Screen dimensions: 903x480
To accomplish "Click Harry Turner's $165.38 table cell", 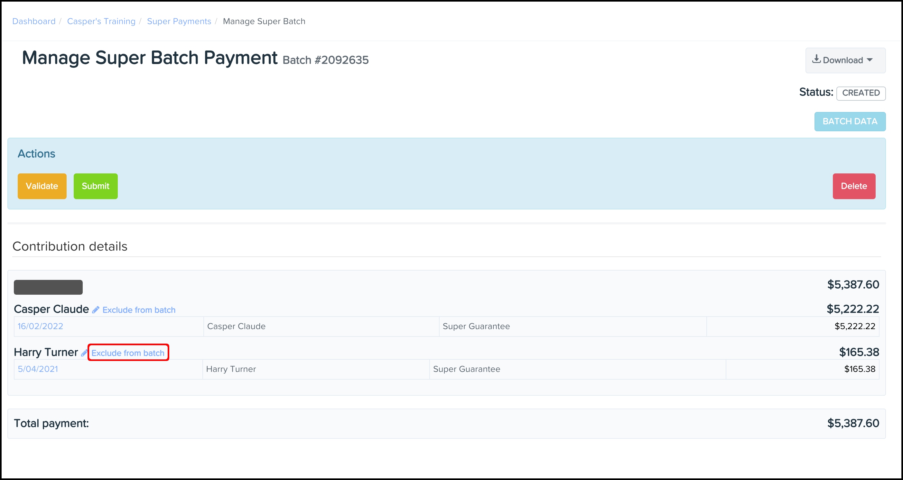I will tap(859, 369).
